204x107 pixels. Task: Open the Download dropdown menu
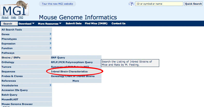pyautogui.click(x=27, y=24)
